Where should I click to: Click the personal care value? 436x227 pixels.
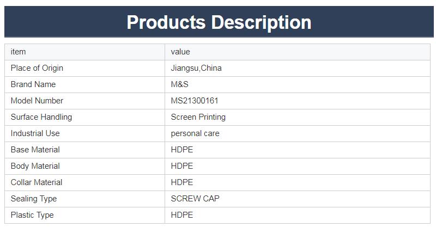[x=195, y=133]
